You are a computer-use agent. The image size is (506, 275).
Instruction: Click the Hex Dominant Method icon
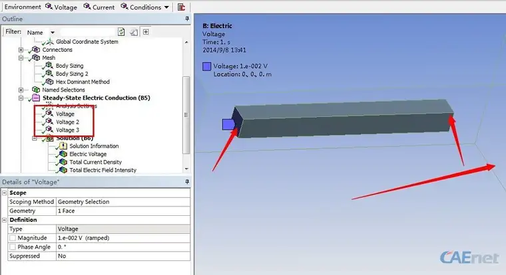(x=49, y=82)
